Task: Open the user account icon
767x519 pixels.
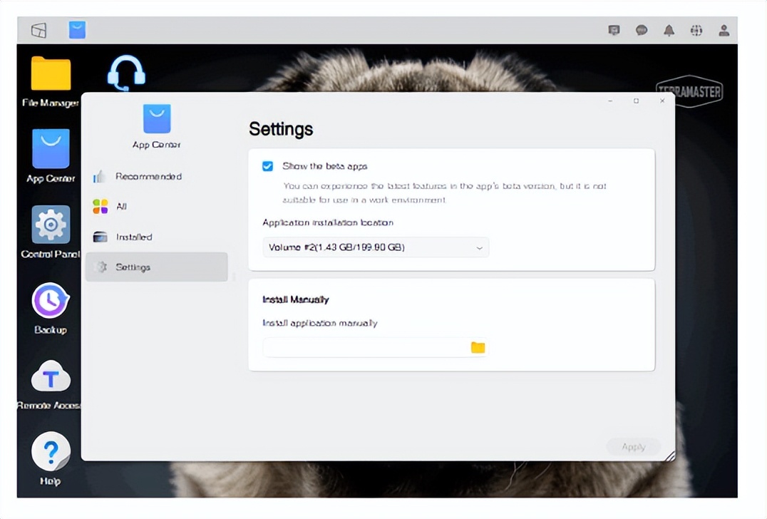Action: [x=724, y=30]
